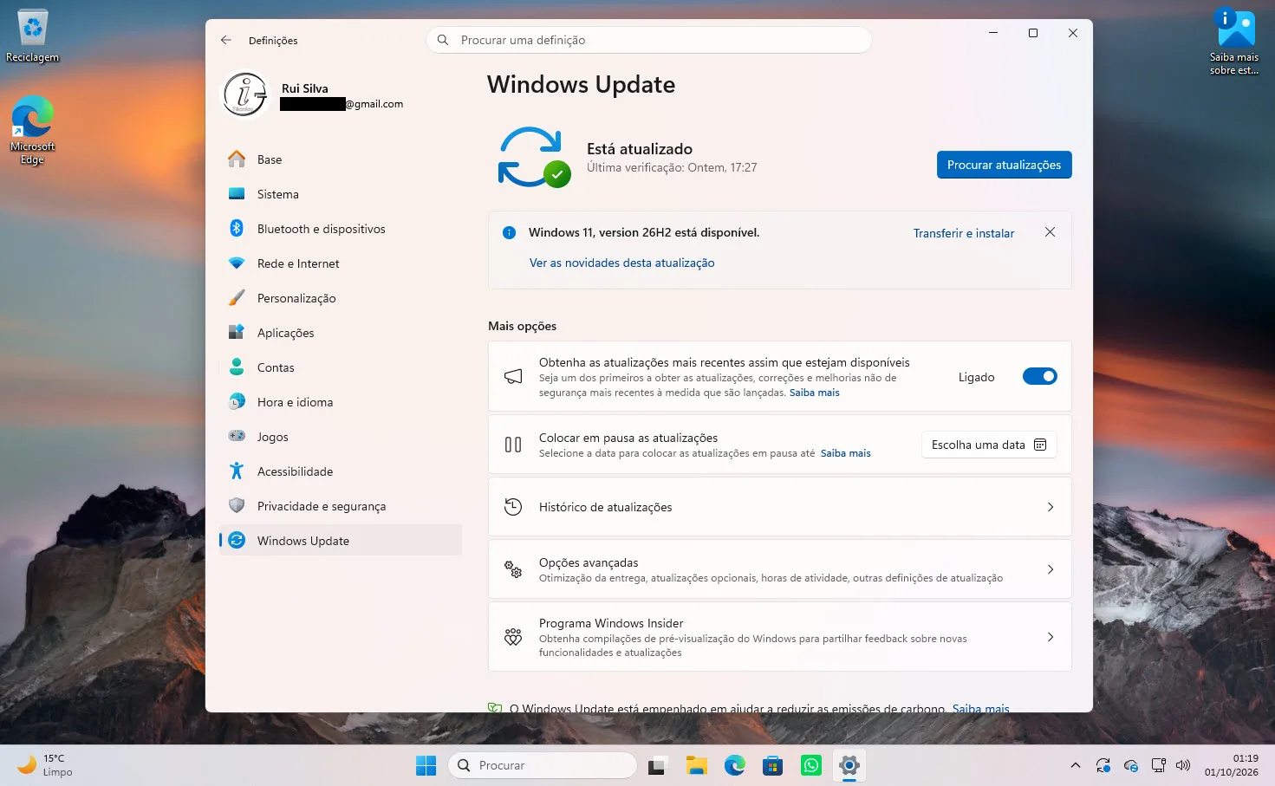Viewport: 1275px width, 786px height.
Task: Open the Windows Start menu
Action: tap(426, 765)
